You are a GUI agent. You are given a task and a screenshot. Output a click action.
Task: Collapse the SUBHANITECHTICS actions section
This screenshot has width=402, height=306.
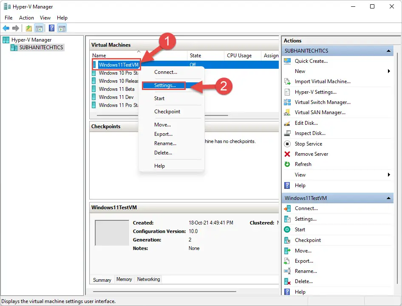(388, 51)
